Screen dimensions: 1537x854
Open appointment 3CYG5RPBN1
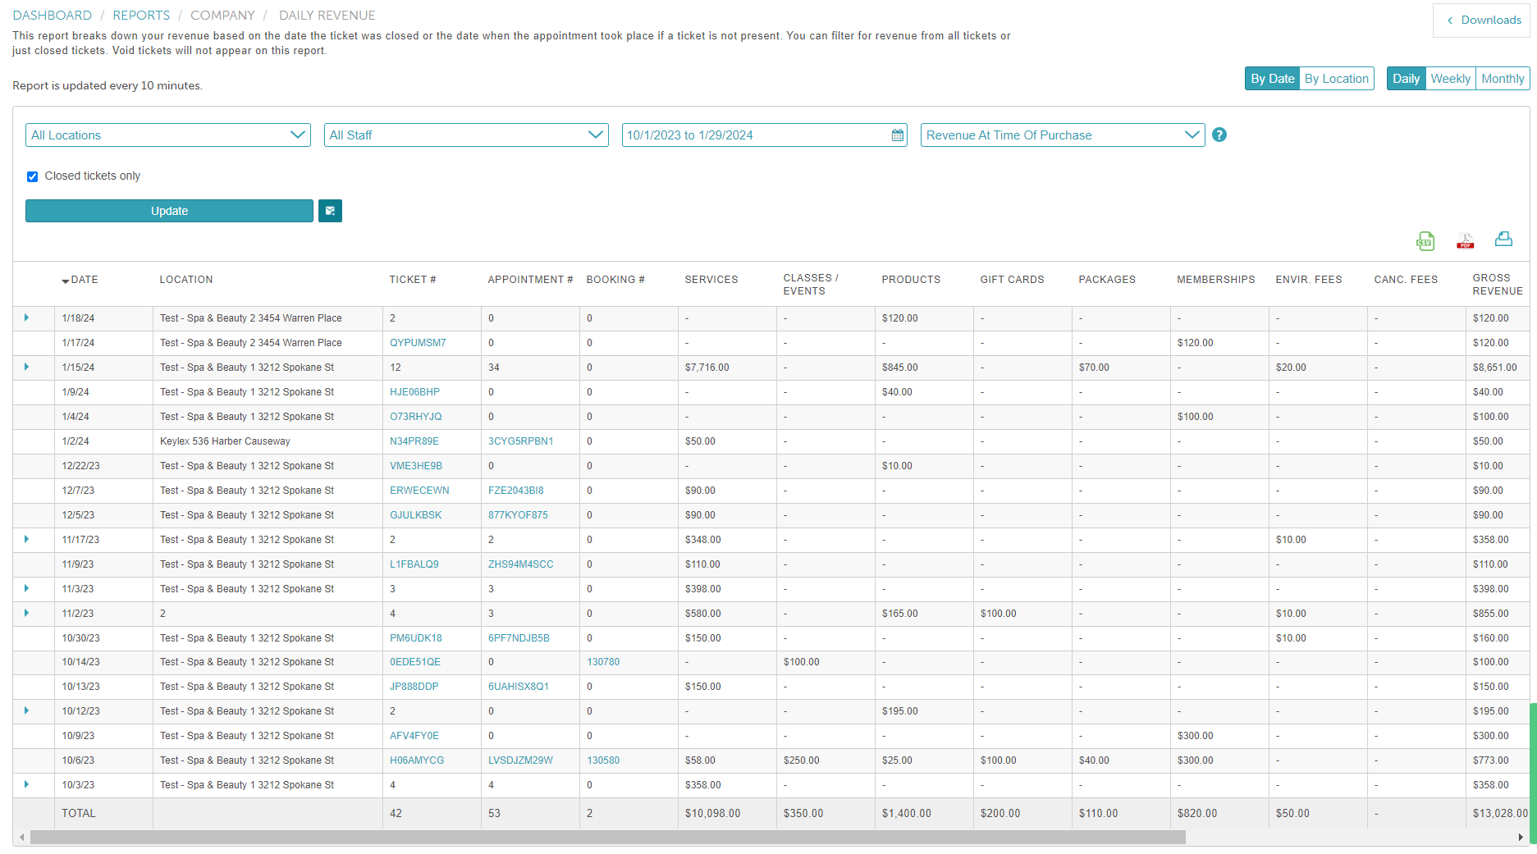click(520, 441)
